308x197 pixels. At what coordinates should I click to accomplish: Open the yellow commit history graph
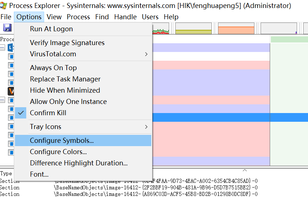tap(194, 28)
